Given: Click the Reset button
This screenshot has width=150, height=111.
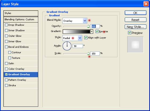Looking at the screenshot, I should coord(135,20).
